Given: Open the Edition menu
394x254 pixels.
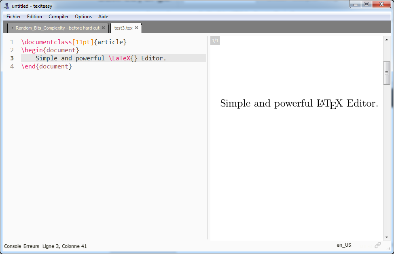Looking at the screenshot, I should (34, 17).
